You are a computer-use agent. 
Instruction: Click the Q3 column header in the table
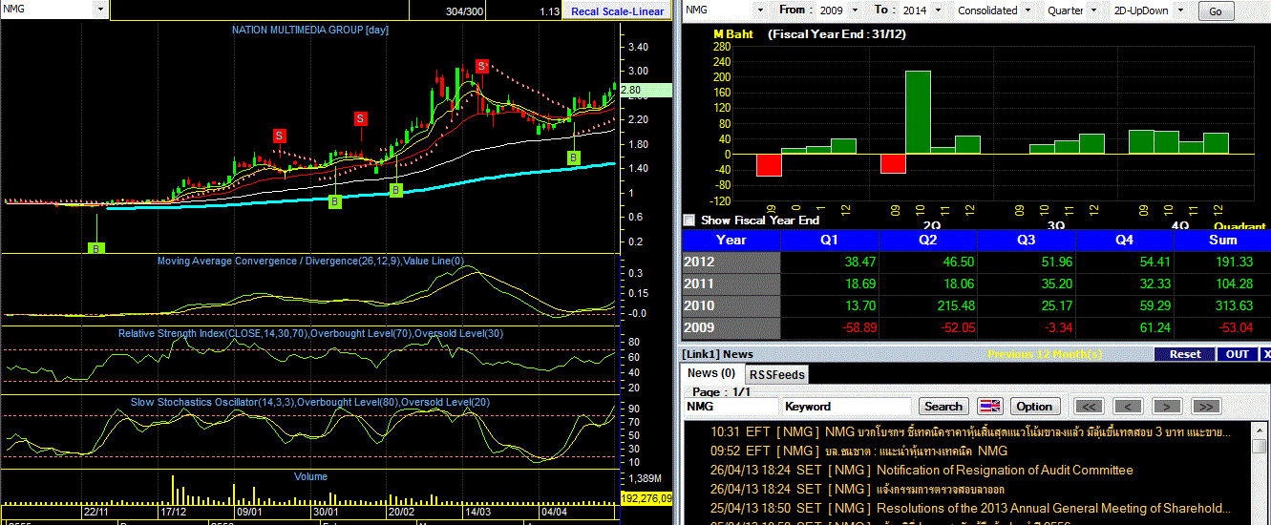pyautogui.click(x=1027, y=241)
